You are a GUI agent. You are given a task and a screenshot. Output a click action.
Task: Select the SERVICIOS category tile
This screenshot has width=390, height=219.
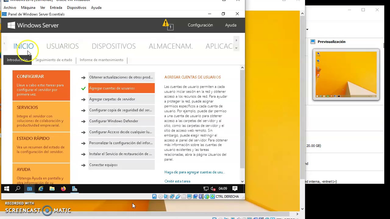point(41,116)
